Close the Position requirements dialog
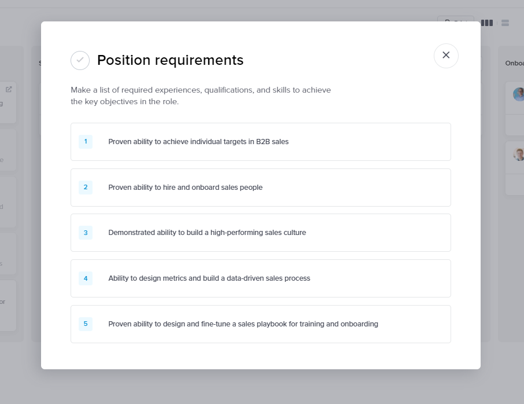 446,56
